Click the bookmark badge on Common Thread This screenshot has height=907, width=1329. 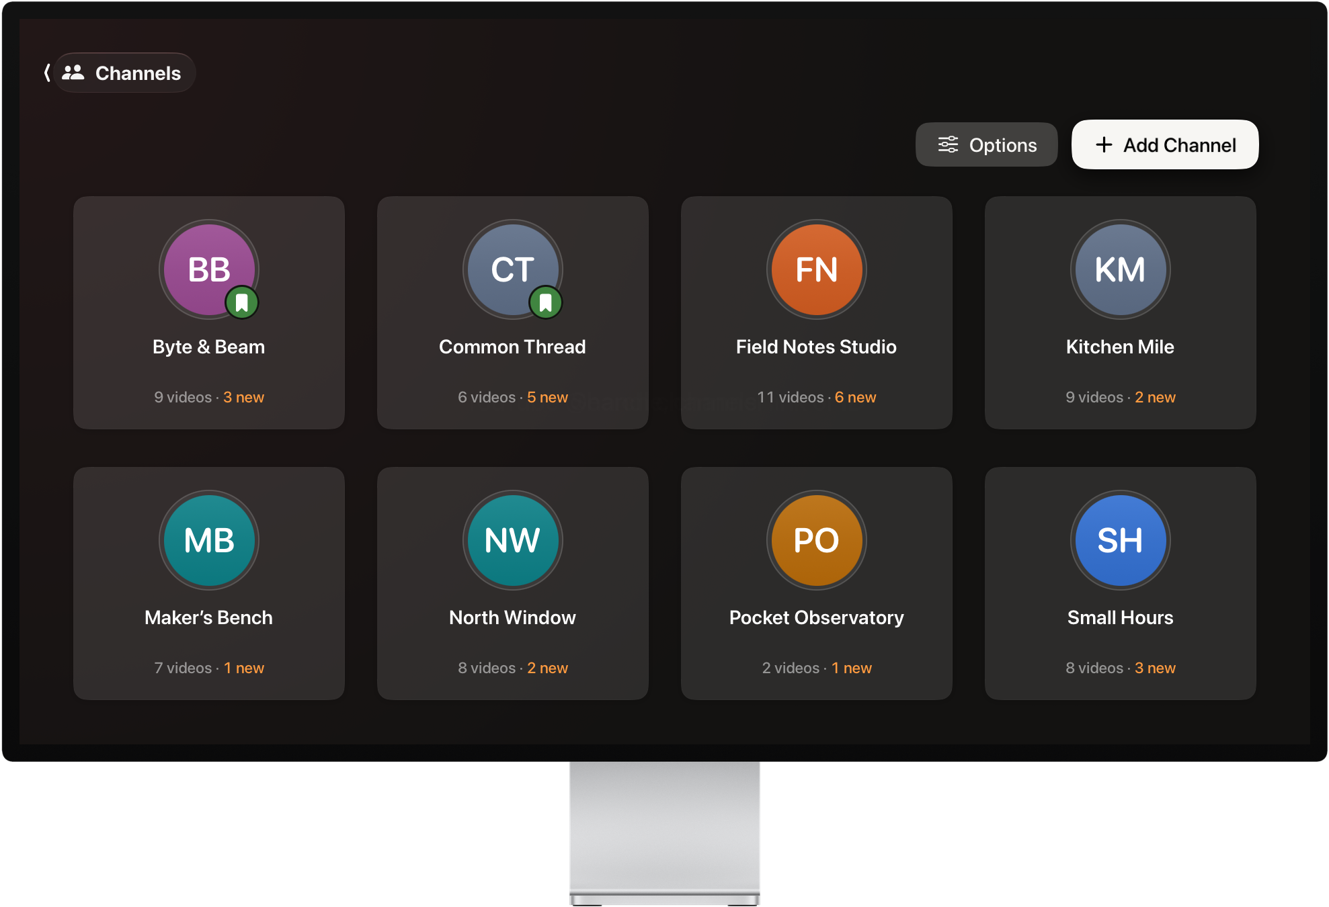pos(546,302)
